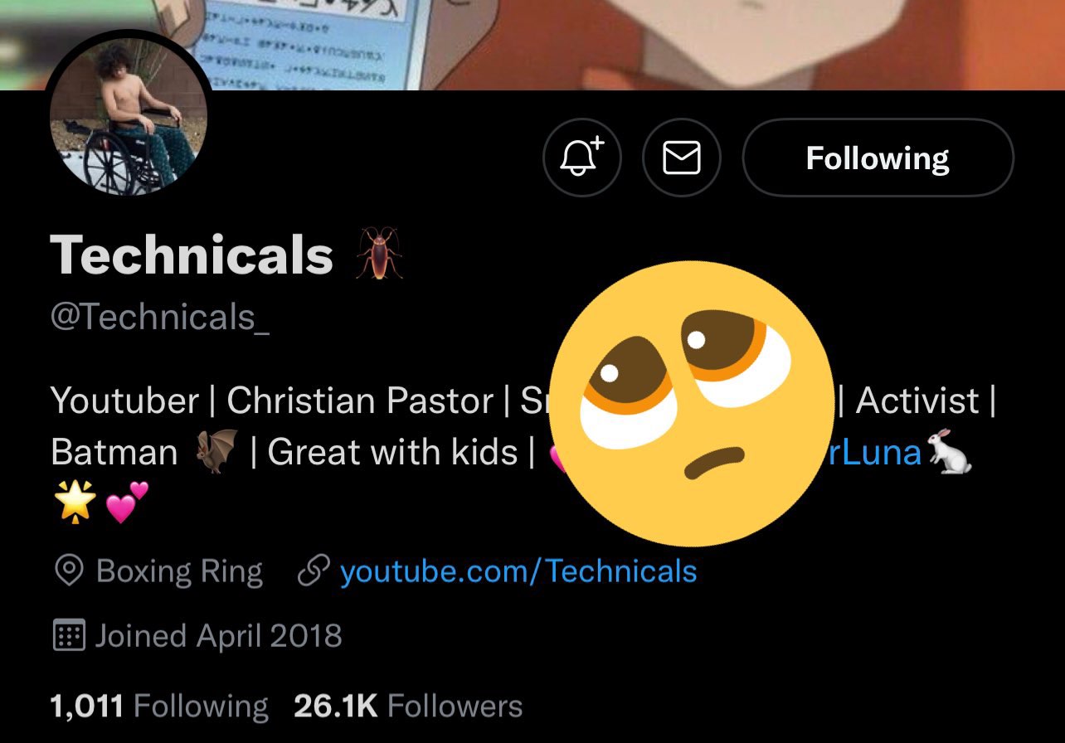
Task: Open direct message via the envelope icon
Action: tap(682, 158)
